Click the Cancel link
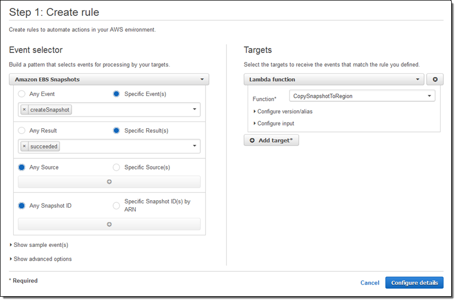This screenshot has height=302, width=457. 369,283
